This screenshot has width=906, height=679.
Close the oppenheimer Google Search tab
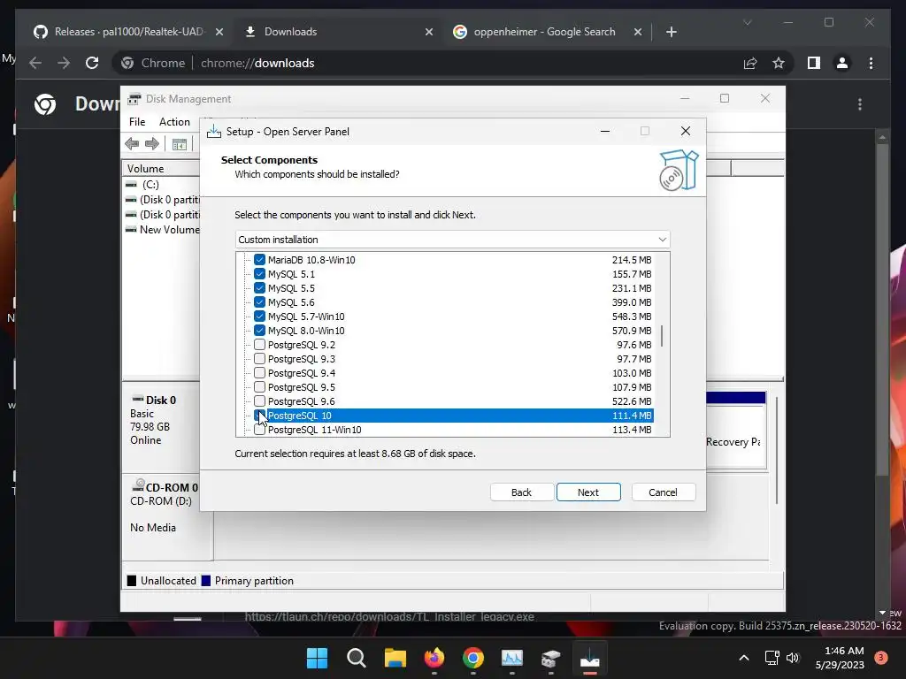point(638,32)
